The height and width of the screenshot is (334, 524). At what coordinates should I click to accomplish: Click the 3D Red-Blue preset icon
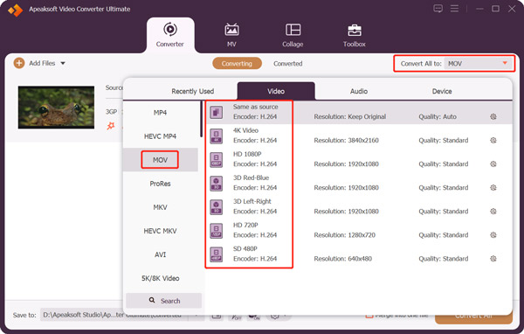pyautogui.click(x=217, y=184)
